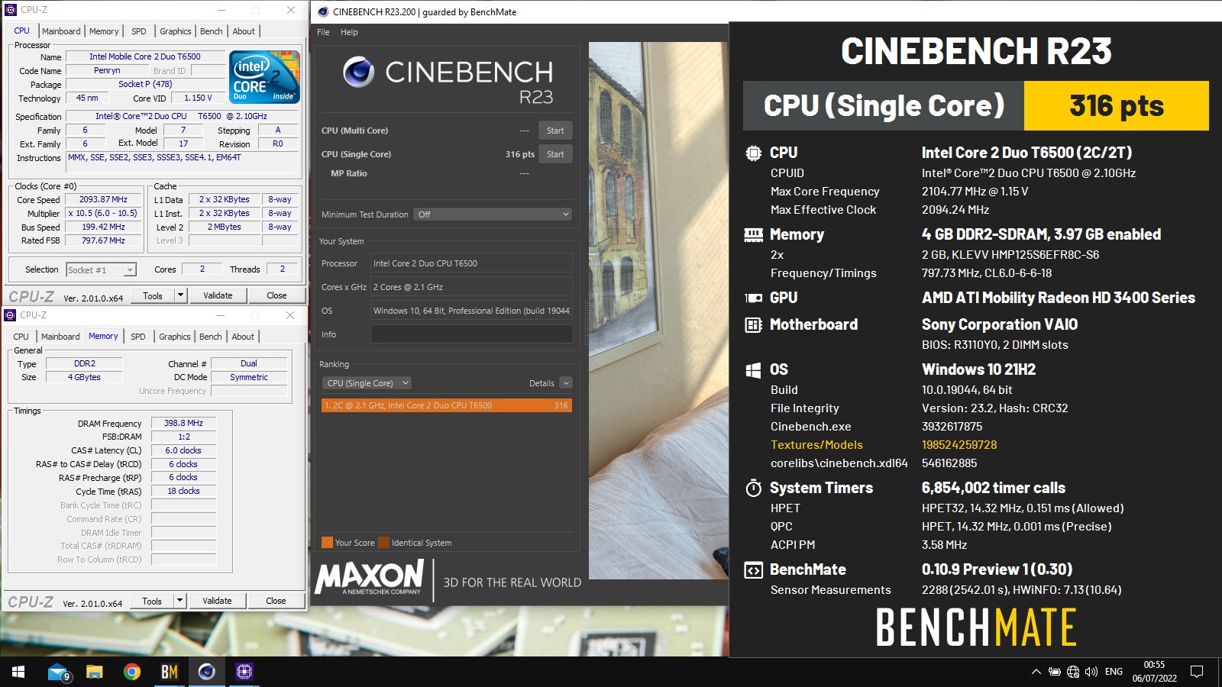Expand Tools dropdown arrow in top CPU-Z
The image size is (1222, 687).
[x=181, y=295]
